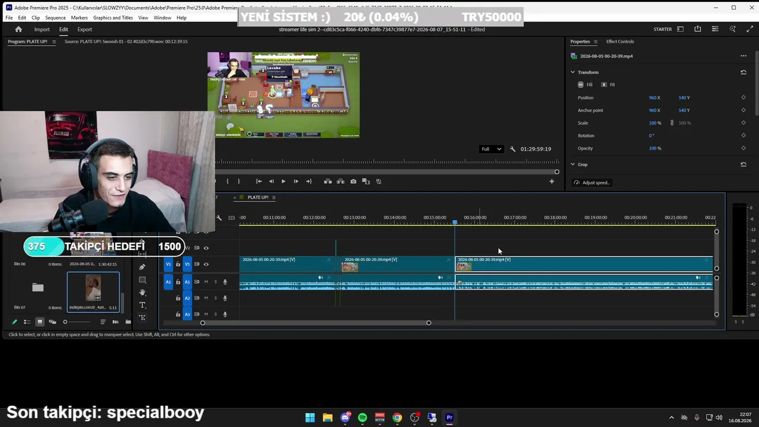Enable voice-over record on A1
Screen dimensions: 759x427
[x=225, y=282]
